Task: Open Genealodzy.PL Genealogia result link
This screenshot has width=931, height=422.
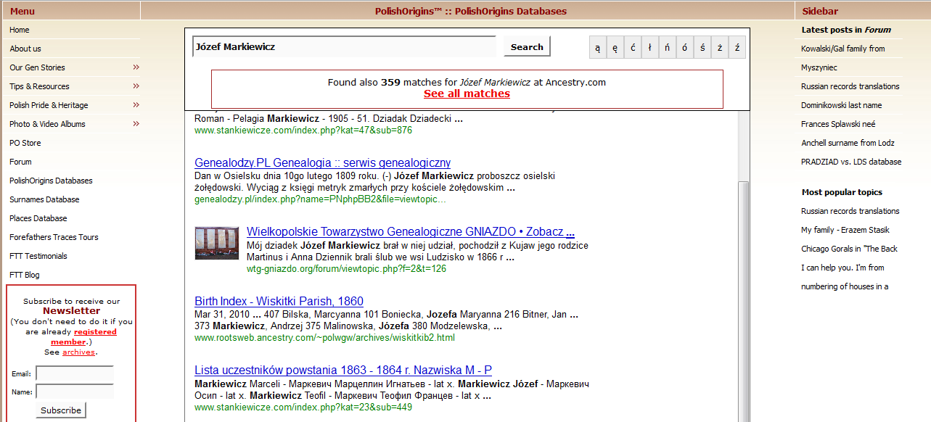Action: [x=322, y=162]
